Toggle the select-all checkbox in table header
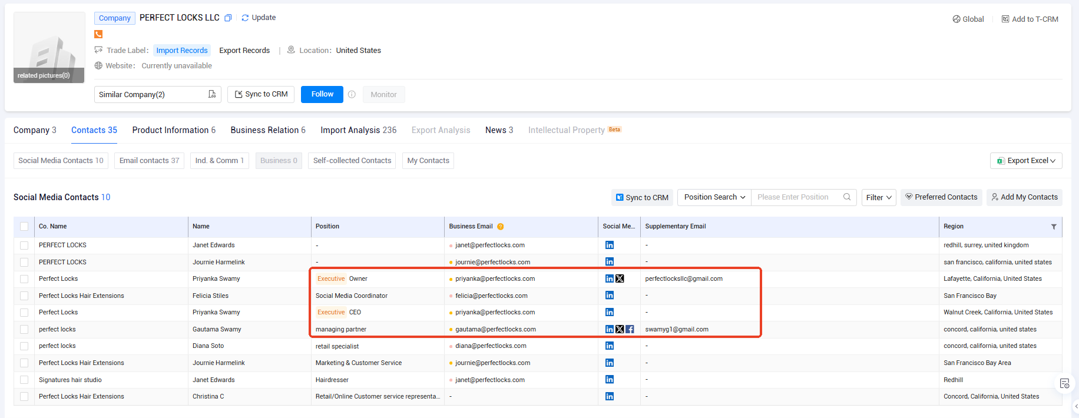This screenshot has width=1079, height=418. tap(24, 227)
